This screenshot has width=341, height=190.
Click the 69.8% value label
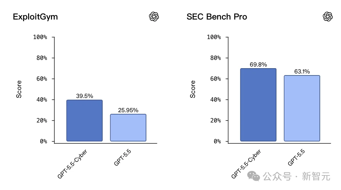click(258, 65)
